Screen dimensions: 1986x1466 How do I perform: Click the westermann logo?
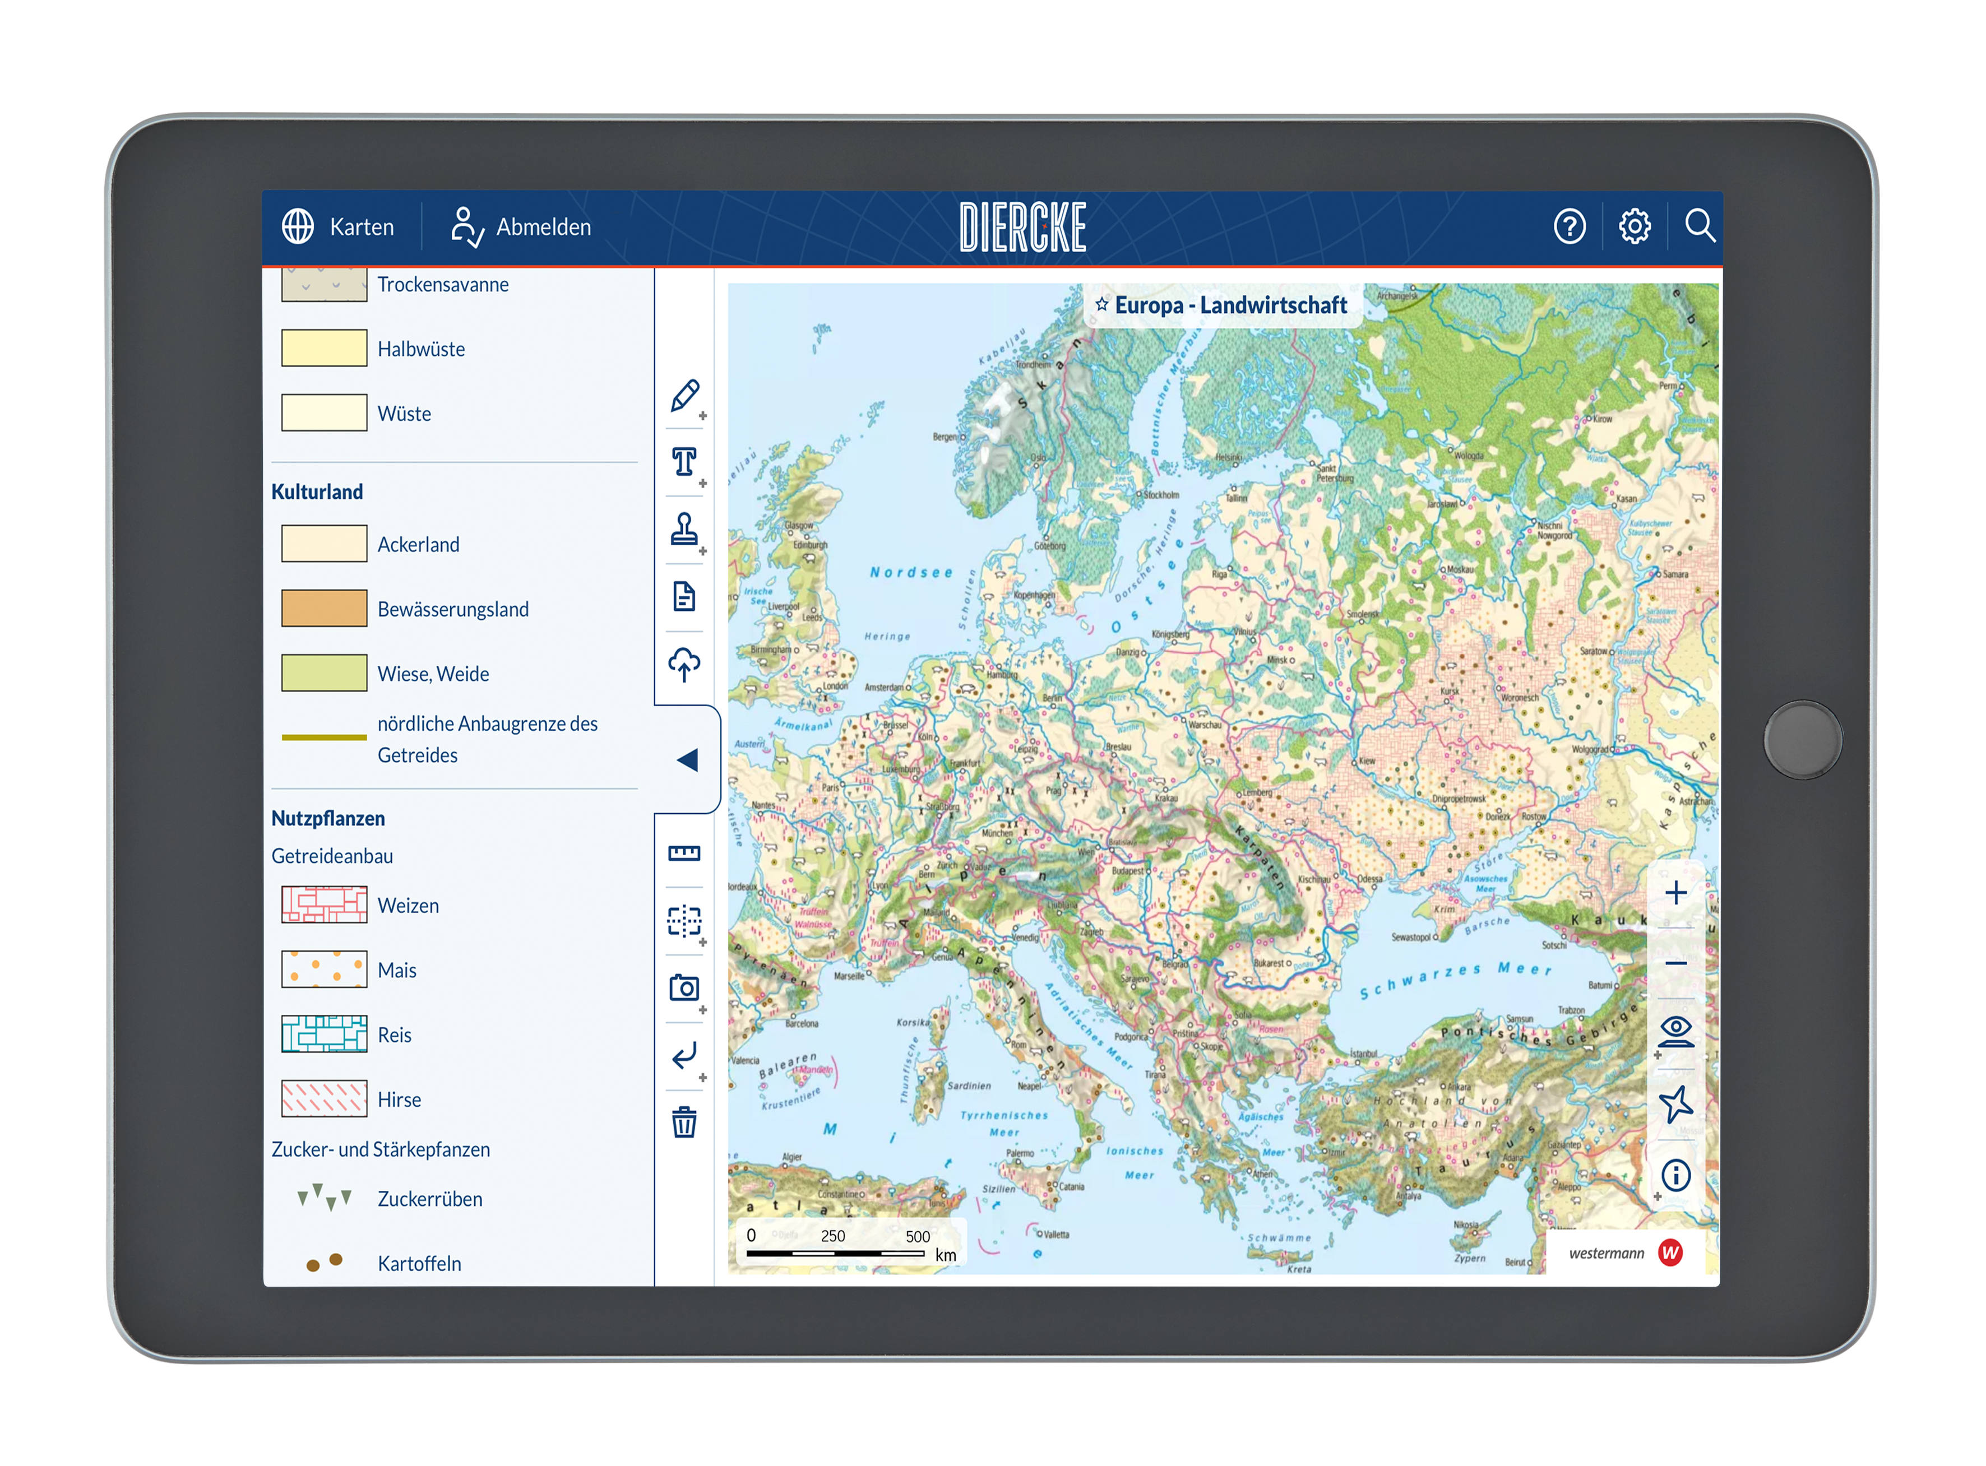(x=1627, y=1253)
